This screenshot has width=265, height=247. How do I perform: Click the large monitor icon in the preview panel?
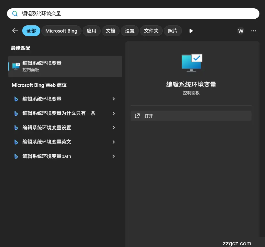pos(191,63)
